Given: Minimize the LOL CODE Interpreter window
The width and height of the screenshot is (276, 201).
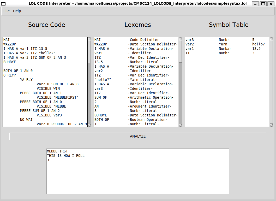Looking at the screenshot, I should (255, 3).
